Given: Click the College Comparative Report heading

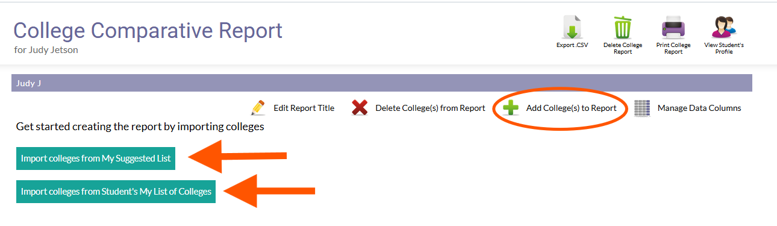Looking at the screenshot, I should [x=148, y=31].
